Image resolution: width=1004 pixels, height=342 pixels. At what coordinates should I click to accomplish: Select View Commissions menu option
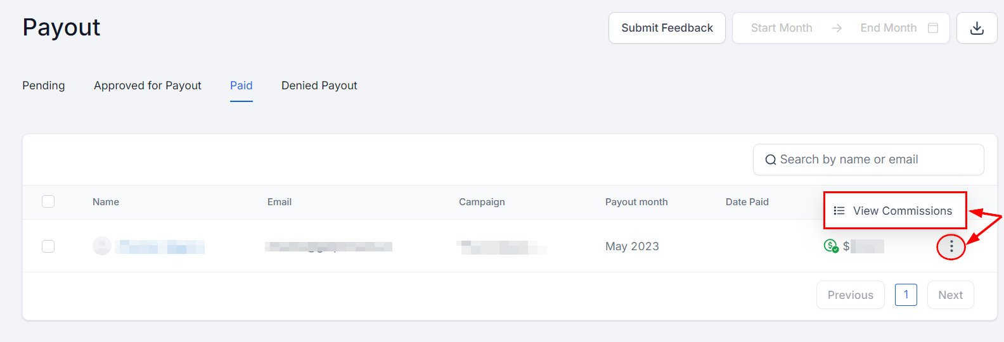[902, 211]
